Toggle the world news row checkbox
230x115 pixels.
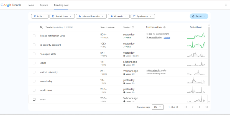pos(34,90)
